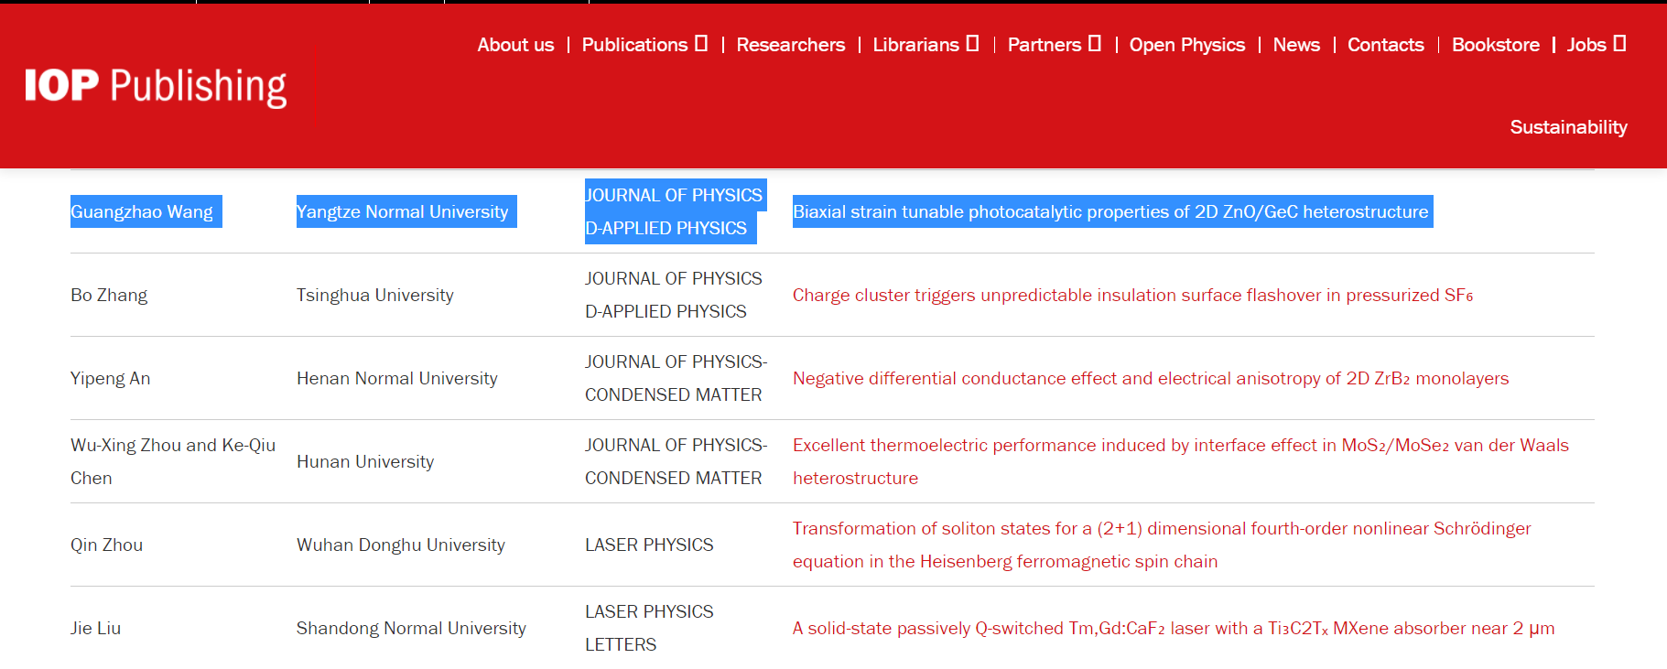The height and width of the screenshot is (669, 1667).
Task: Open the About us page
Action: [515, 45]
